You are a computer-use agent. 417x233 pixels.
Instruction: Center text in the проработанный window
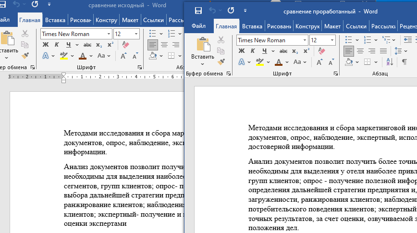coord(360,51)
